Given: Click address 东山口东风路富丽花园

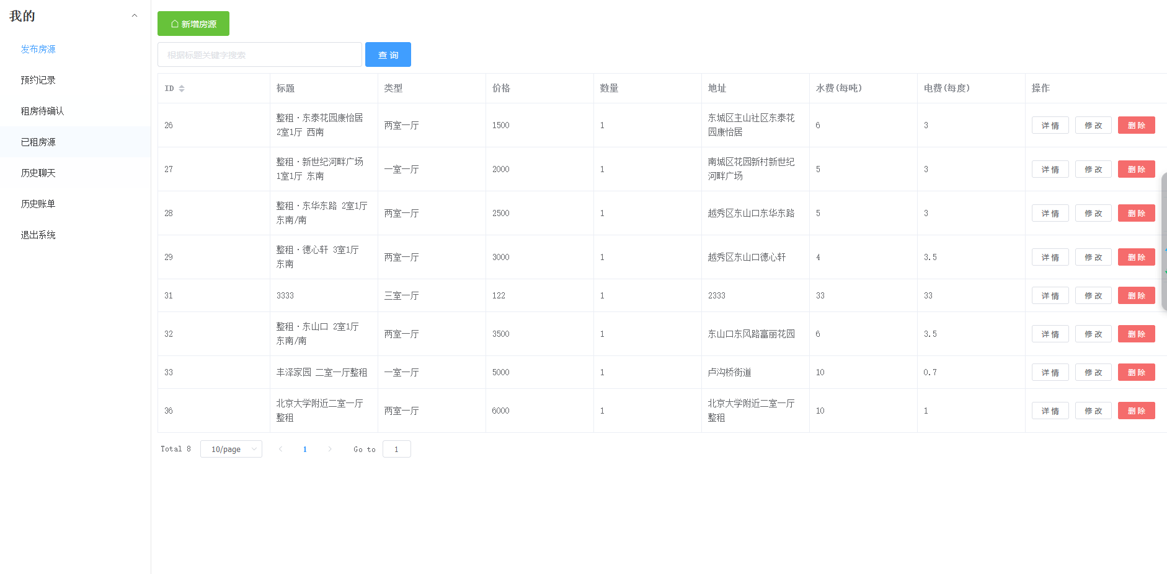Looking at the screenshot, I should click(752, 334).
